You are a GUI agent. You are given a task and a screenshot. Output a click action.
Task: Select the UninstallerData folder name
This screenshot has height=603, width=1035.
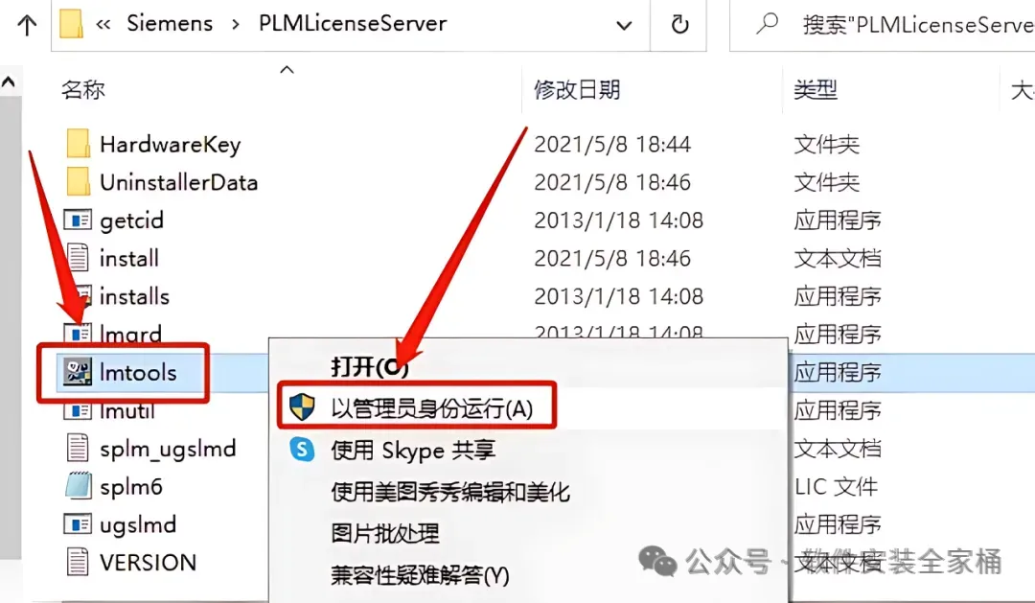(x=178, y=182)
